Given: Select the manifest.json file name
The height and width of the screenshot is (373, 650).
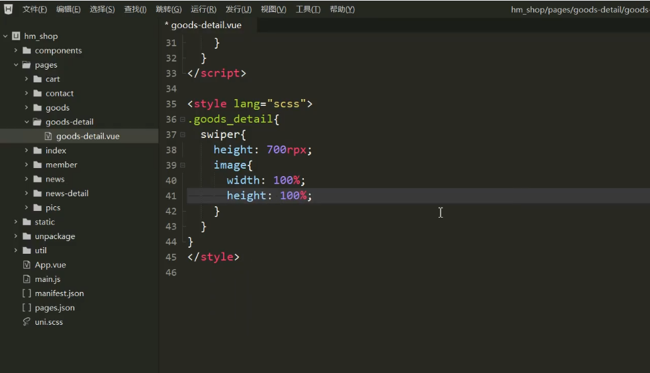Looking at the screenshot, I should click(x=60, y=293).
